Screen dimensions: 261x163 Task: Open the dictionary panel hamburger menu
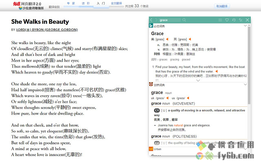tap(220, 20)
